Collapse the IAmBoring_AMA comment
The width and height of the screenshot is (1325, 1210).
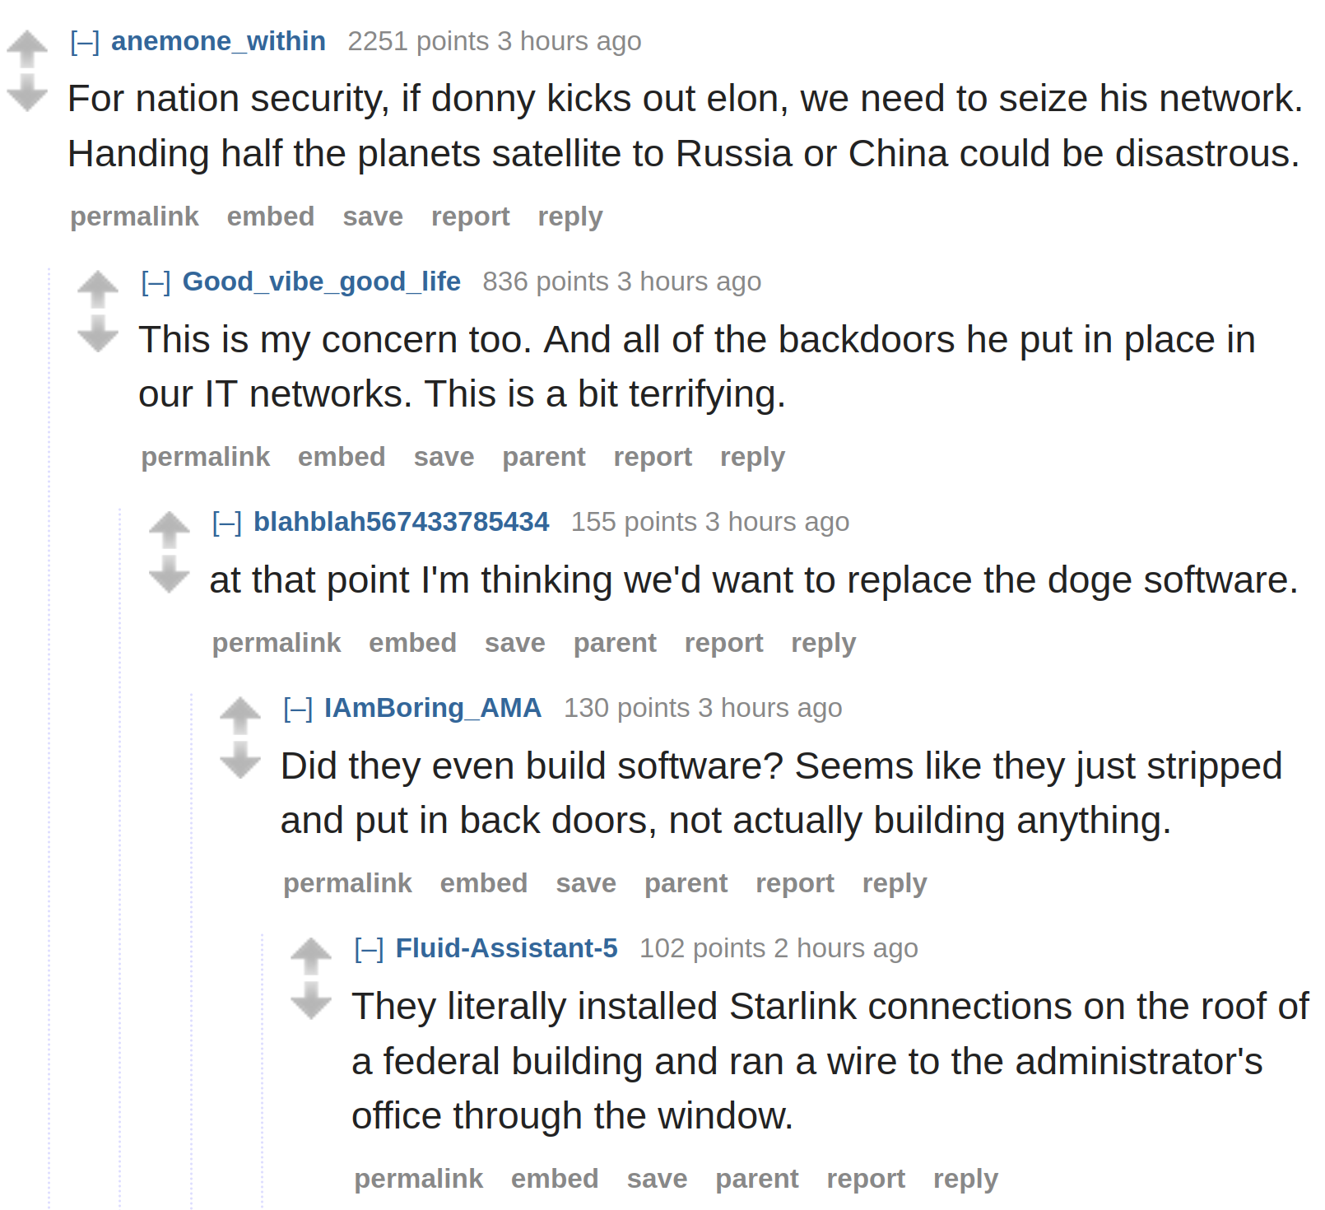coord(298,708)
